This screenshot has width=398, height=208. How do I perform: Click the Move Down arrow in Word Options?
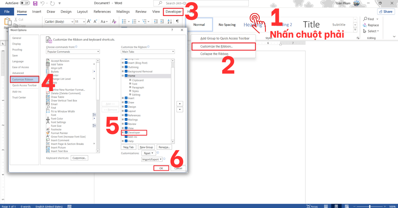tap(180, 109)
